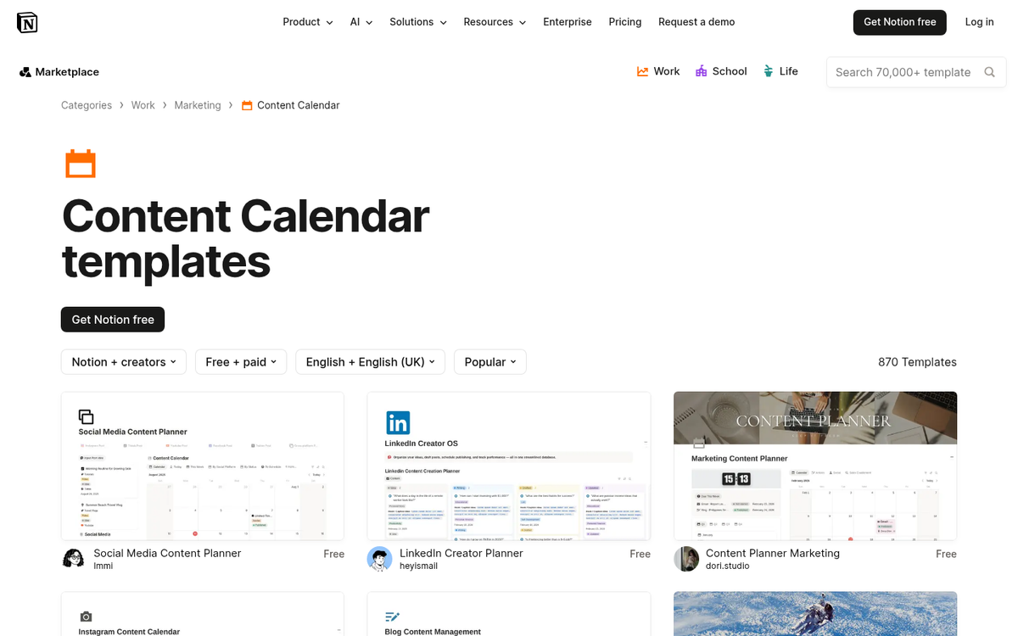Open the LinkedIn Creator Planner thumbnail
Image resolution: width=1018 pixels, height=636 pixels.
click(x=508, y=466)
